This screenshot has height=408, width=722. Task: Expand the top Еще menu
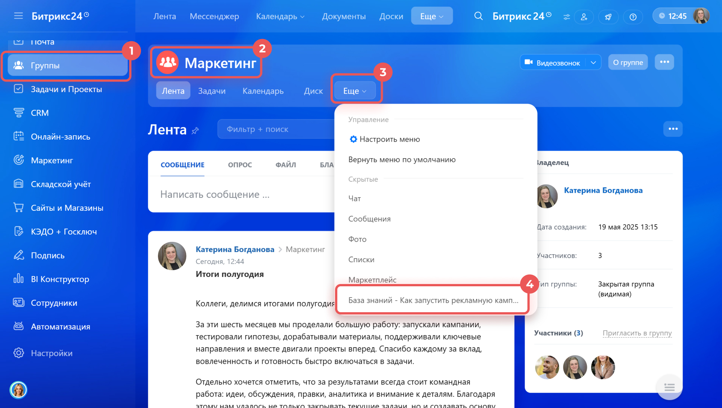(x=431, y=16)
